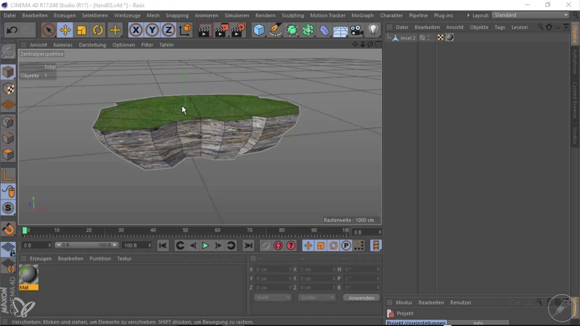Open the MoGraph menu
The height and width of the screenshot is (326, 580).
[362, 15]
